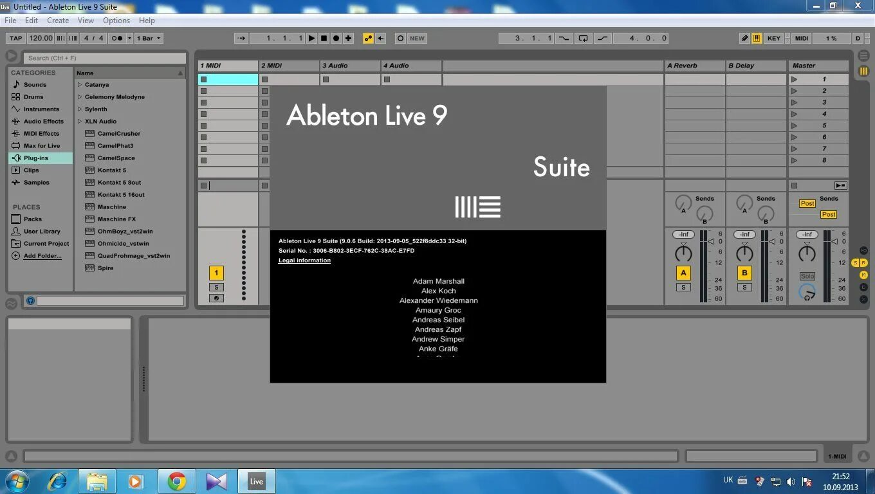The image size is (875, 494).
Task: Open the Drums category
Action: (x=33, y=96)
